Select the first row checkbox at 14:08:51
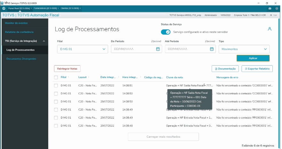282x149 pixels. point(56,86)
